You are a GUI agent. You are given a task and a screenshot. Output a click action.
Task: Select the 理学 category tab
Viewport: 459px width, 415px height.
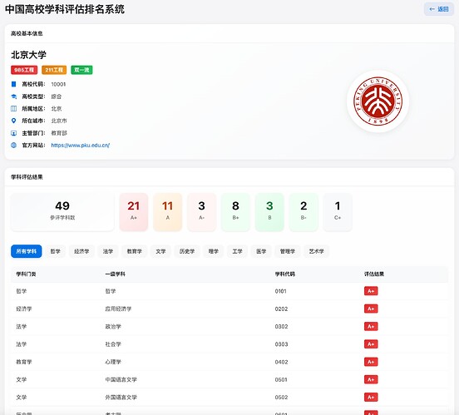[214, 251]
